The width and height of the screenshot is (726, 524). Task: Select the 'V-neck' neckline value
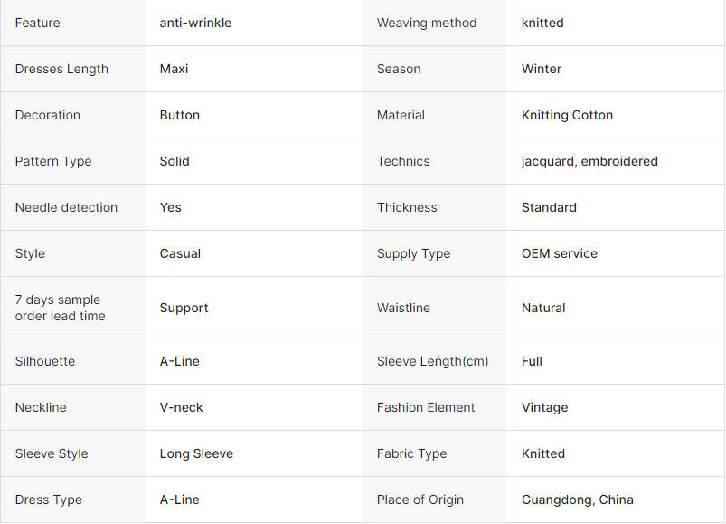pyautogui.click(x=181, y=407)
